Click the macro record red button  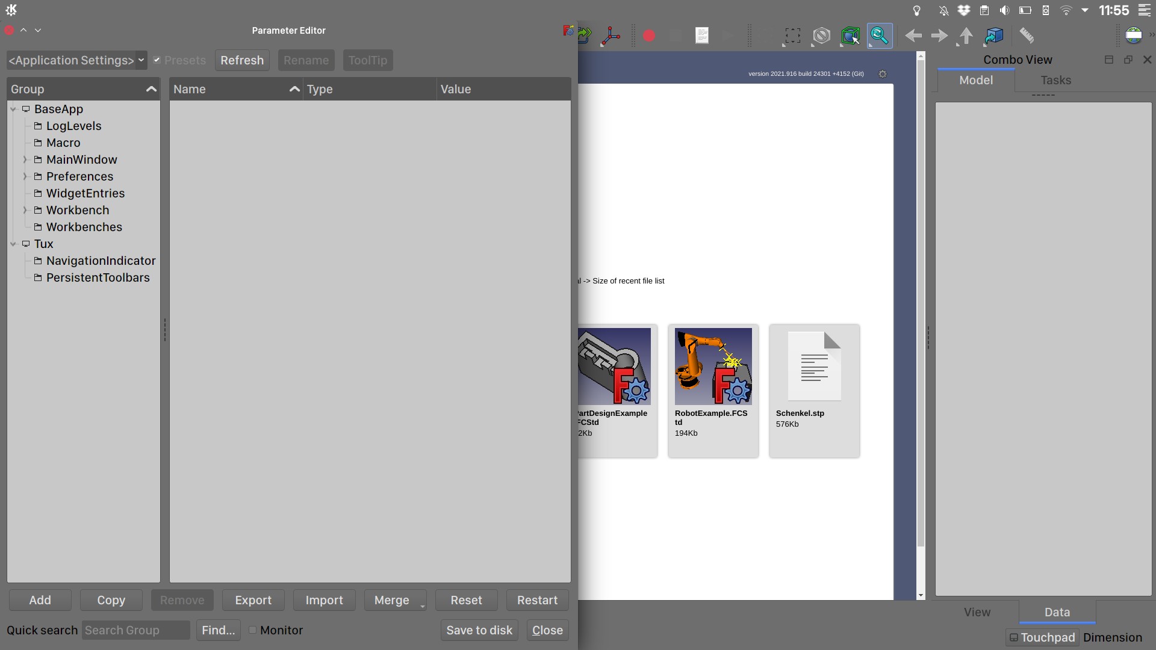click(648, 36)
